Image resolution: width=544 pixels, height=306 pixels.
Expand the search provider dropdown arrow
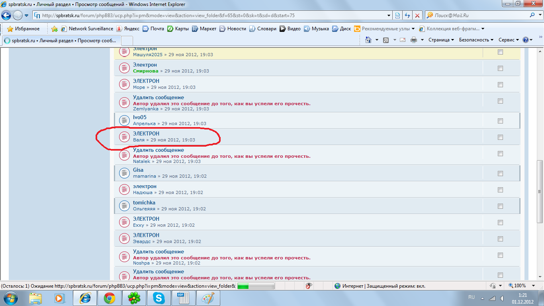(x=540, y=15)
